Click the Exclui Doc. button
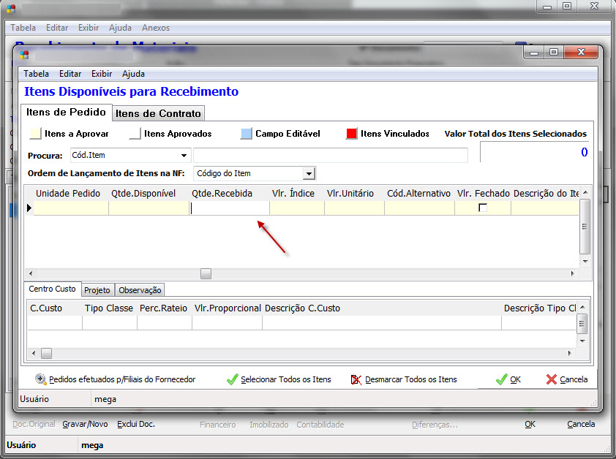The image size is (616, 459). coord(136,425)
